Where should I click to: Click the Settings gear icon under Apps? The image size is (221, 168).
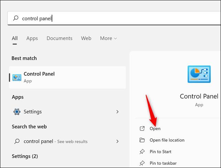[x=16, y=112]
